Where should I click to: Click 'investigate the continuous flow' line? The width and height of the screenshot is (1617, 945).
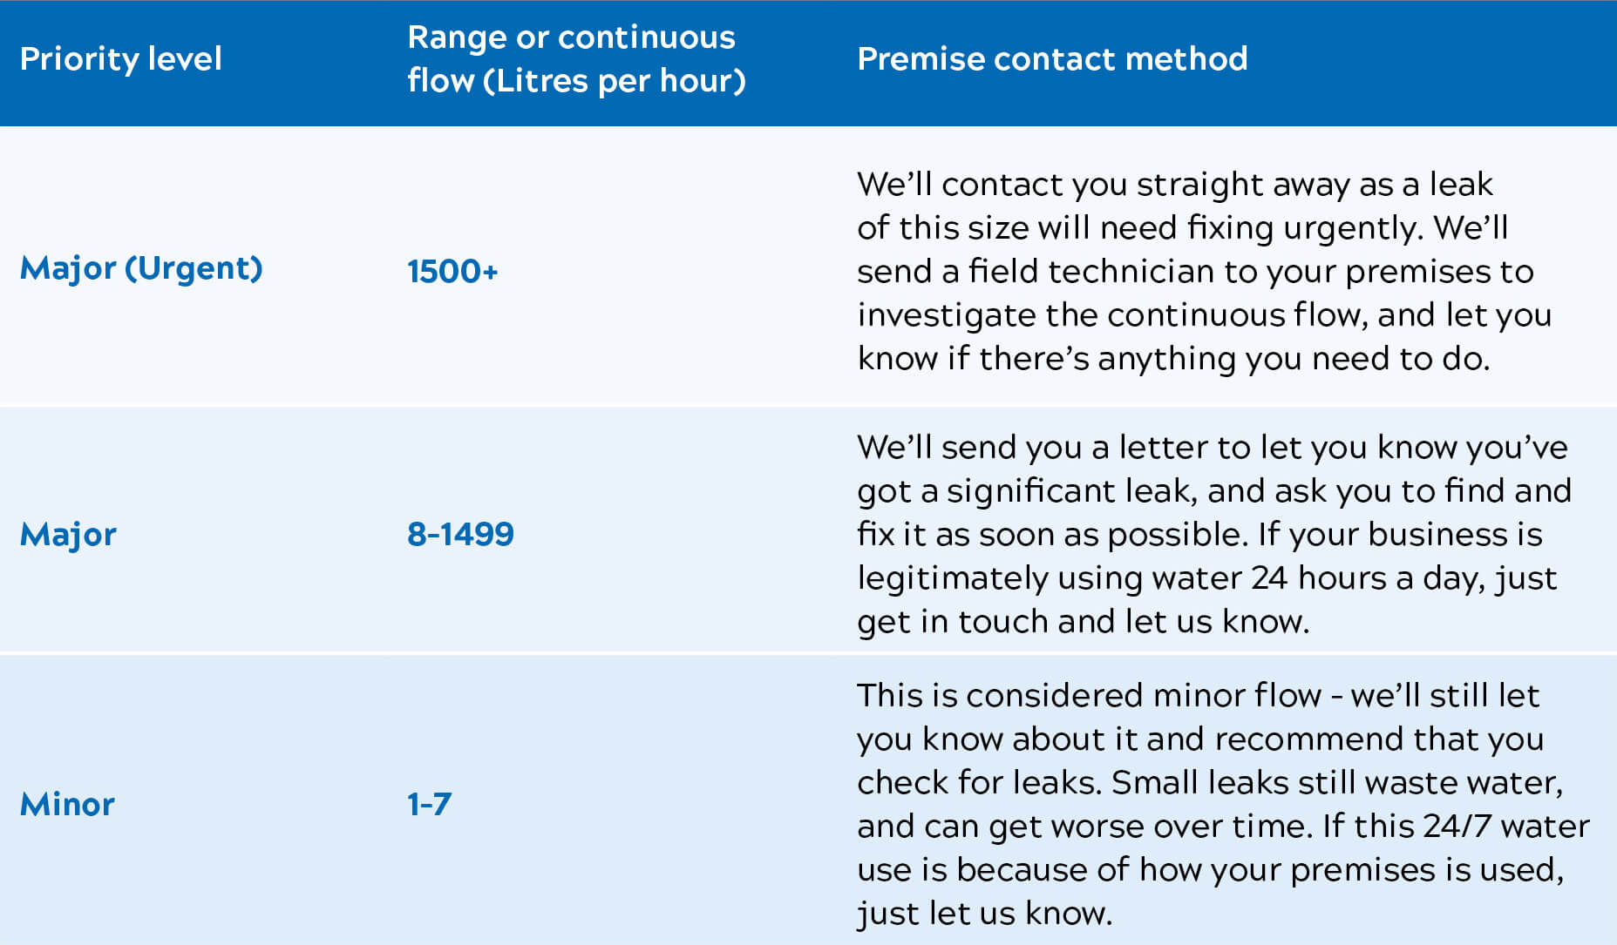pyautogui.click(x=1203, y=315)
